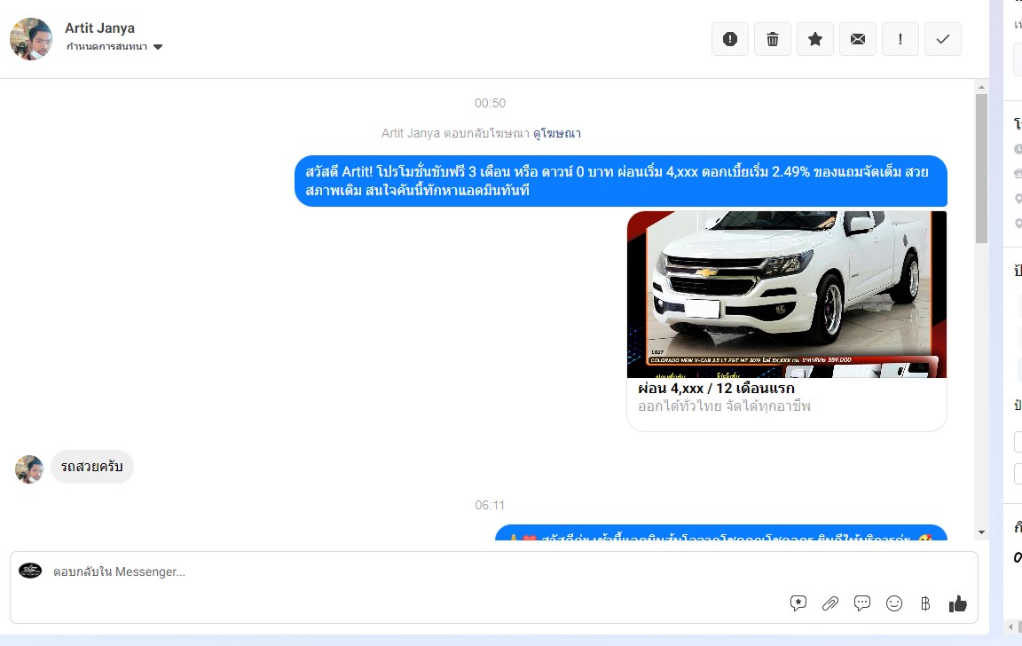Send a thumbs-up like
The height and width of the screenshot is (646, 1022).
coord(958,603)
